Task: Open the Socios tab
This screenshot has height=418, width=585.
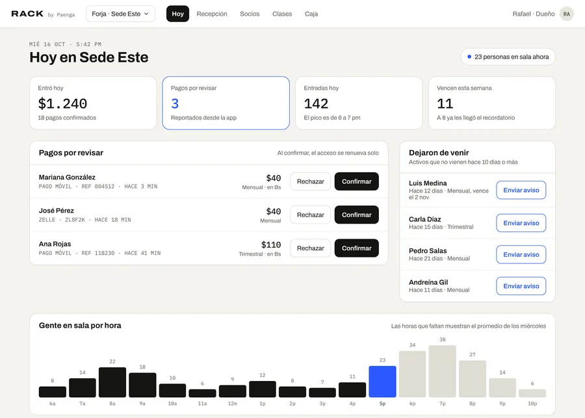Action: [250, 14]
